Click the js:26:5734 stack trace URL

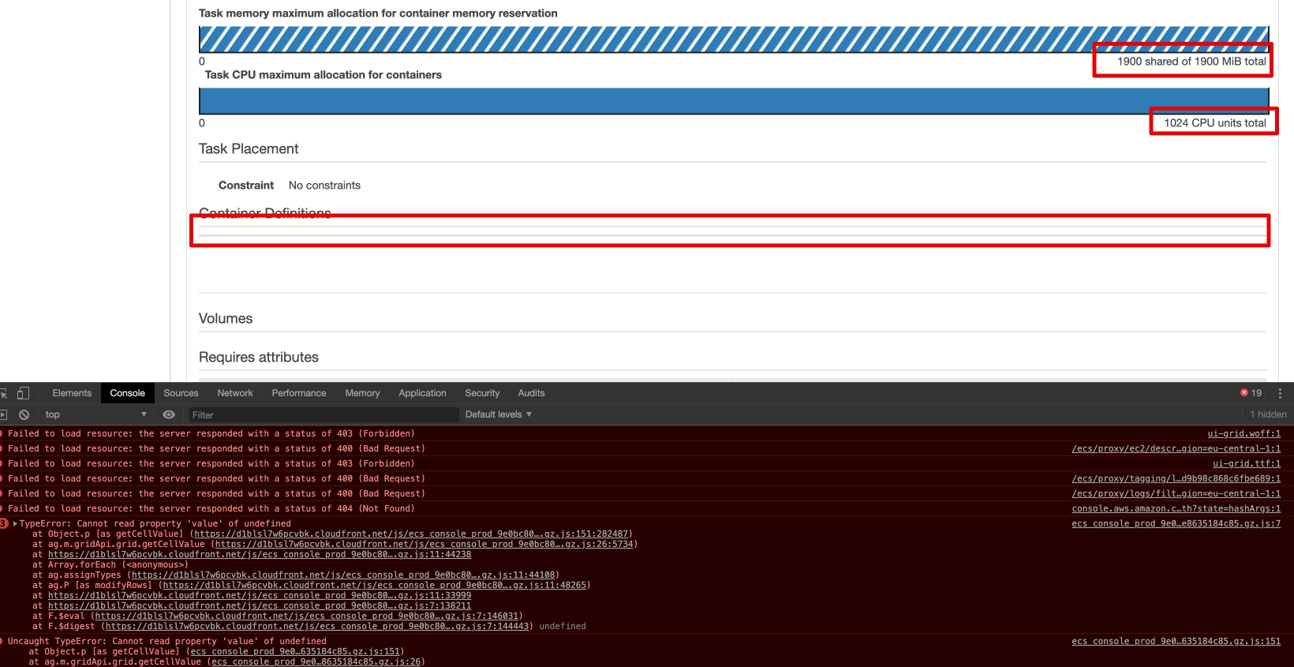point(424,544)
